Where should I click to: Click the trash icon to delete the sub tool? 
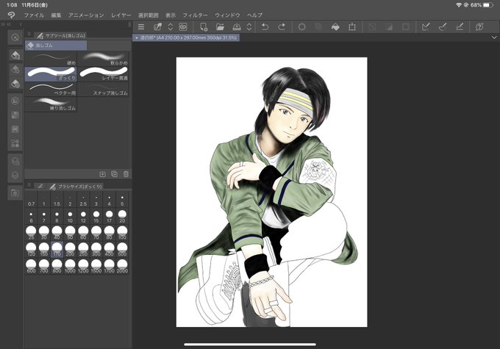(126, 174)
